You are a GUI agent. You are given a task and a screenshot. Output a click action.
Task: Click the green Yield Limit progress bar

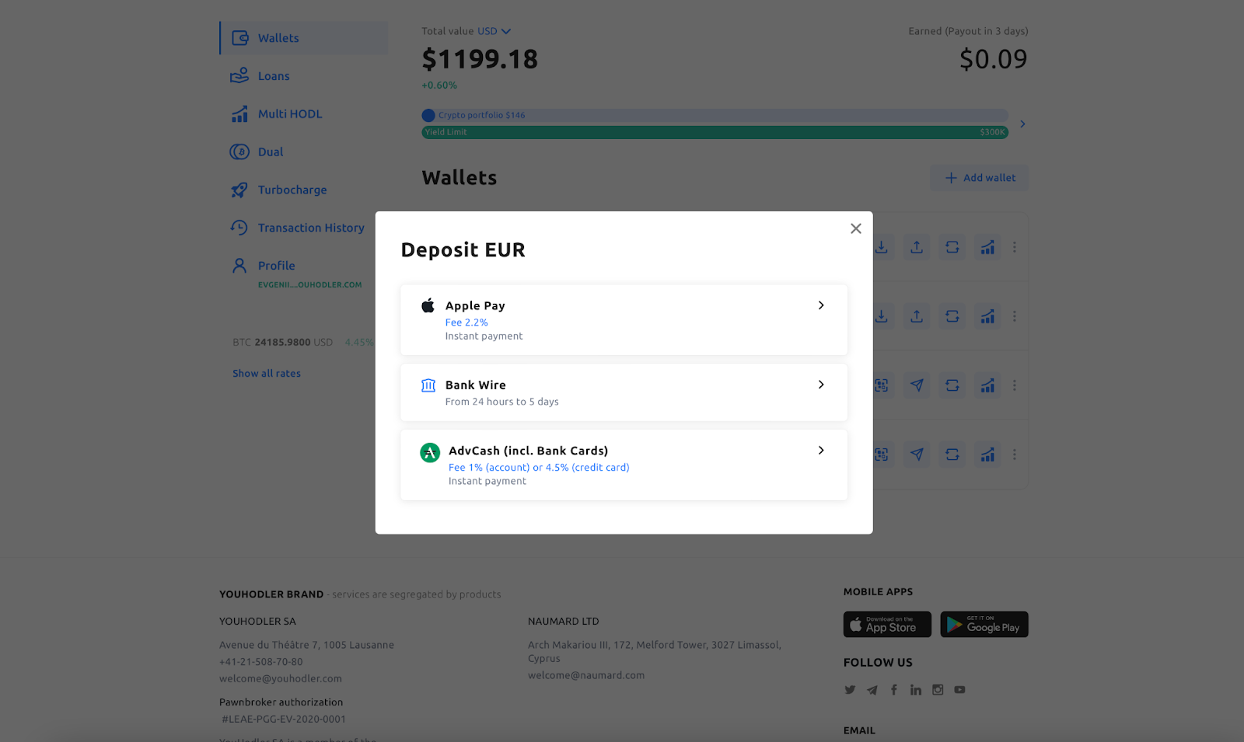pos(715,132)
